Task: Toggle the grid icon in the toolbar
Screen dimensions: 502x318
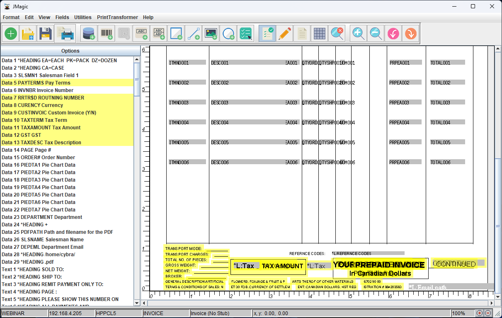Action: pos(319,34)
